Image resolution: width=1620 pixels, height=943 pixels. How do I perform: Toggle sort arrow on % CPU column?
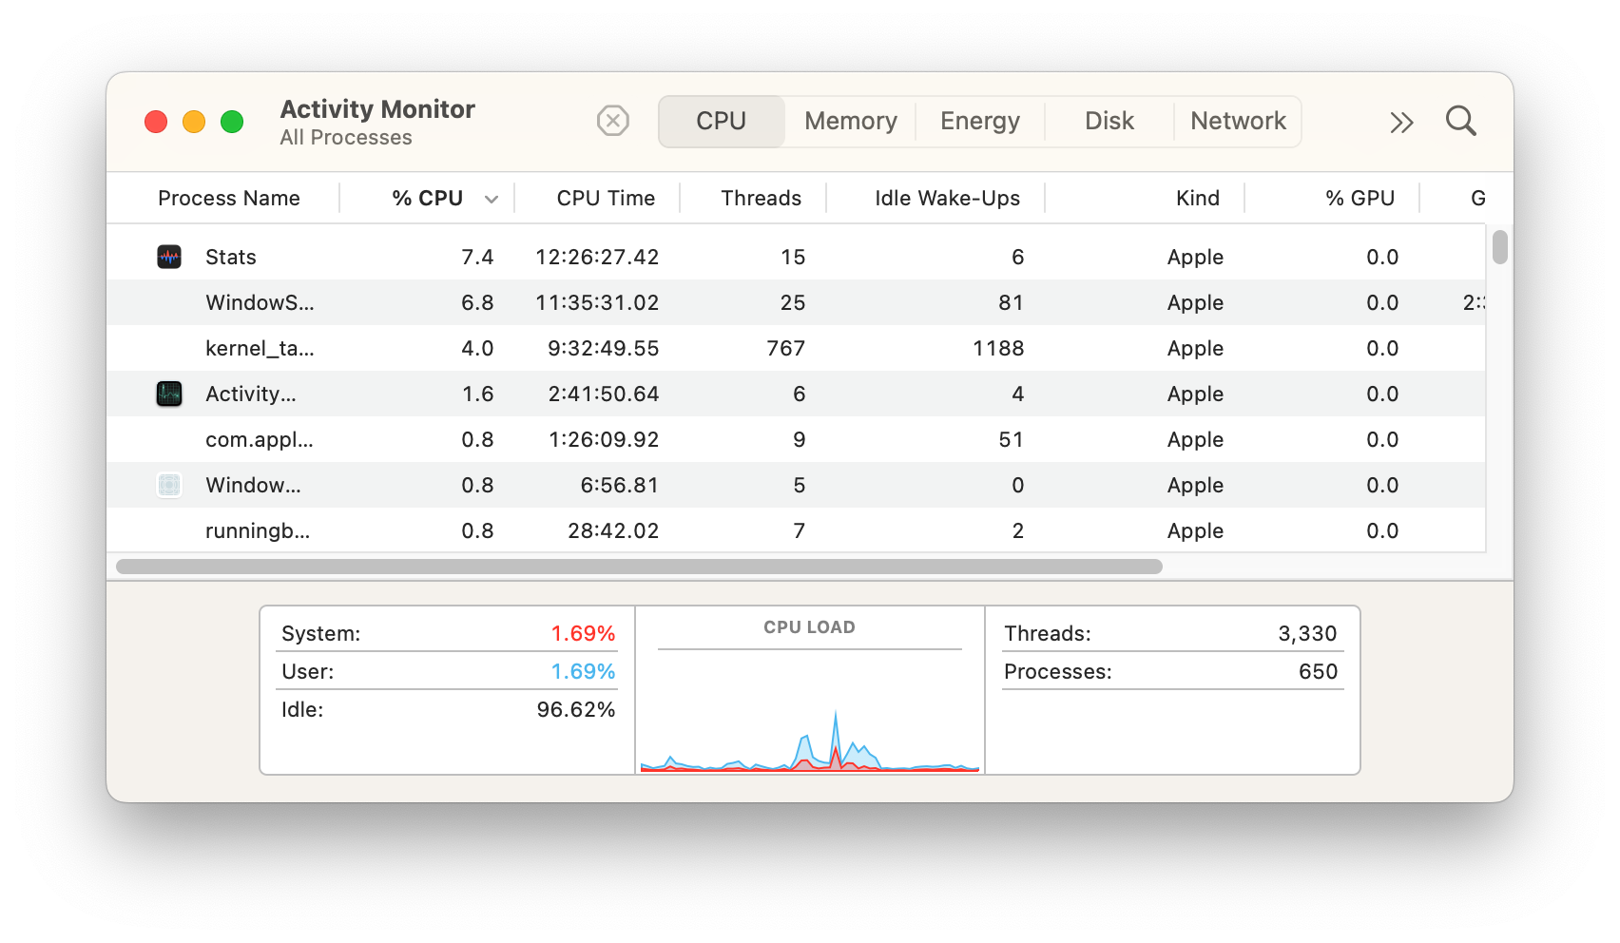click(x=492, y=199)
